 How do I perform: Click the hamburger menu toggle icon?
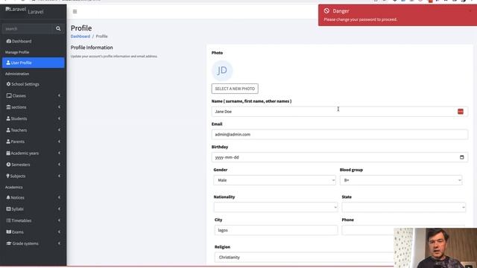click(75, 12)
